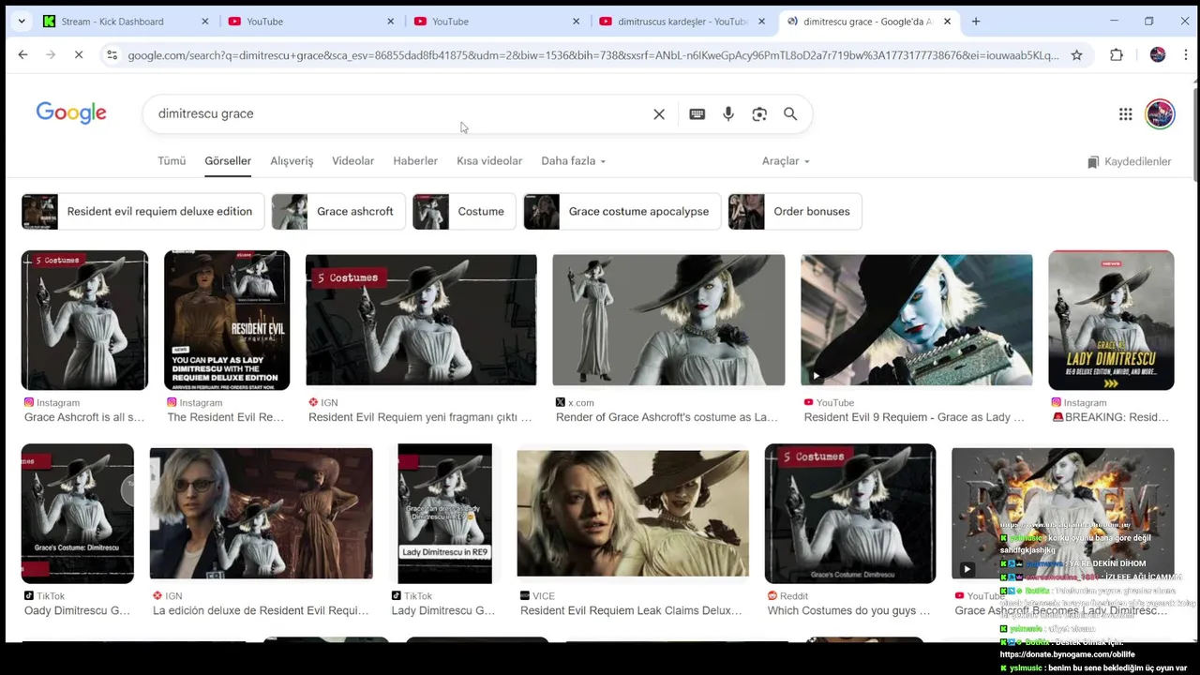Open IGN 5 Costumes wide thumbnail
Screen dimensions: 1200x675
tap(421, 320)
